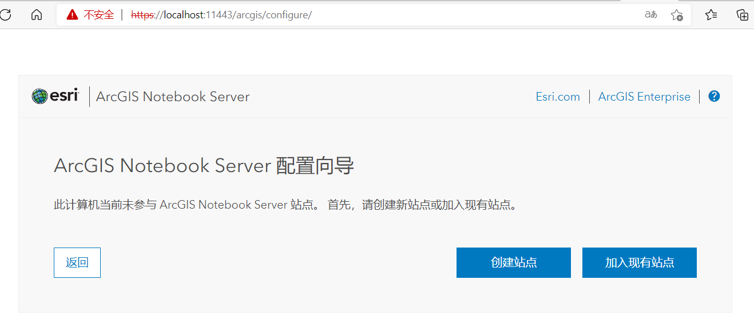This screenshot has width=754, height=327.
Task: Click the red not-secure warning icon
Action: (72, 15)
